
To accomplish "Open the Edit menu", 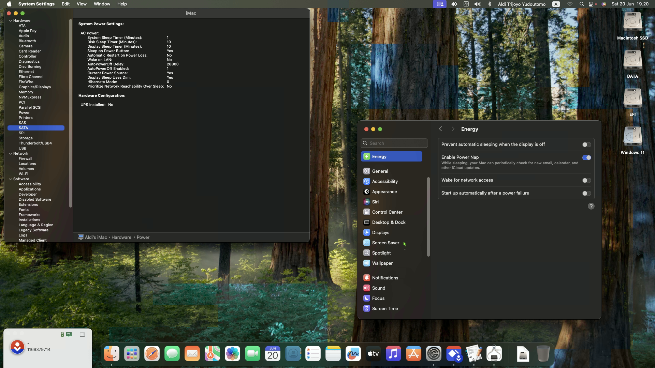I will pyautogui.click(x=65, y=4).
